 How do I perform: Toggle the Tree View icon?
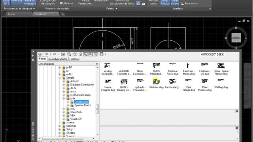click(85, 54)
